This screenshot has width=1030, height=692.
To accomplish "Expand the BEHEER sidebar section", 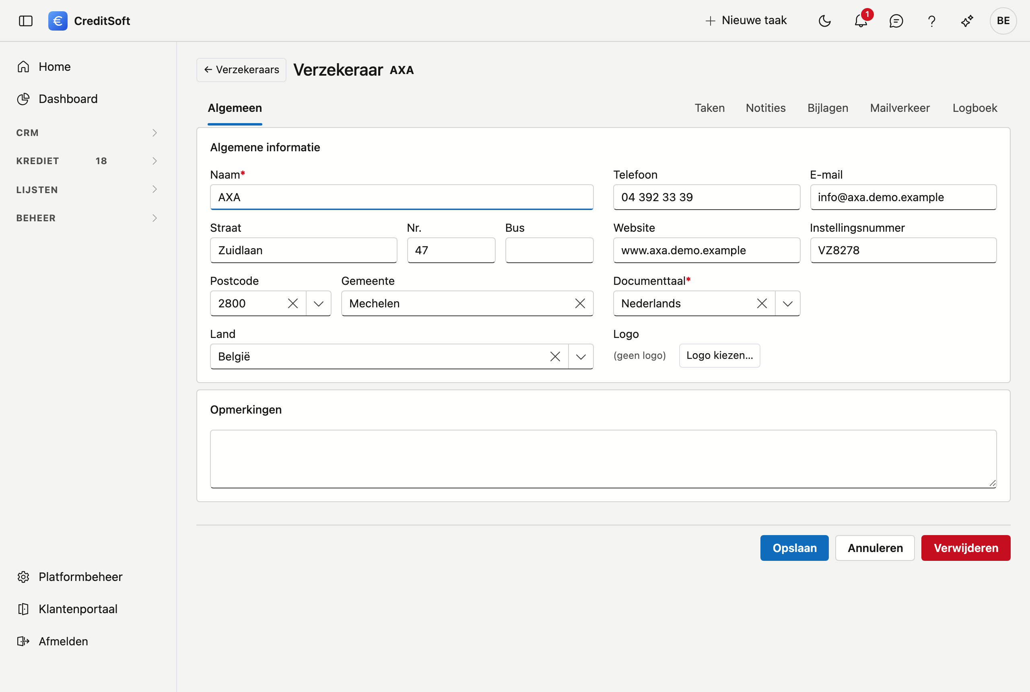I will click(87, 218).
